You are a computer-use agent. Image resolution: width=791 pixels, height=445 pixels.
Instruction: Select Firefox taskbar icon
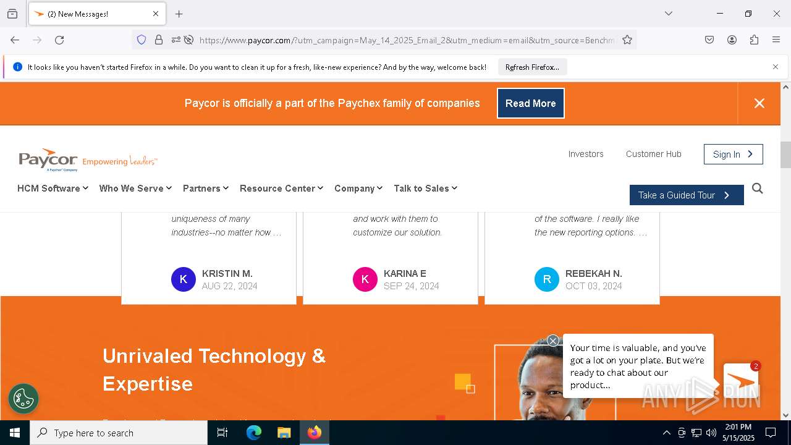click(x=315, y=433)
